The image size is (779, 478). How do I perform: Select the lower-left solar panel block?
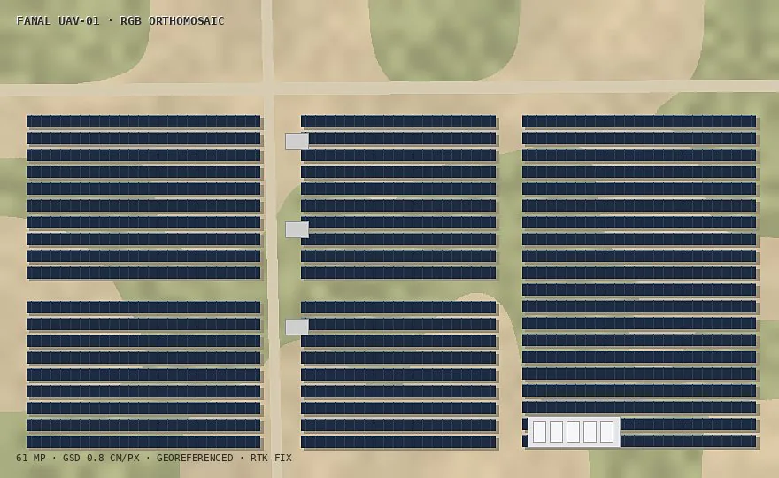(x=143, y=374)
